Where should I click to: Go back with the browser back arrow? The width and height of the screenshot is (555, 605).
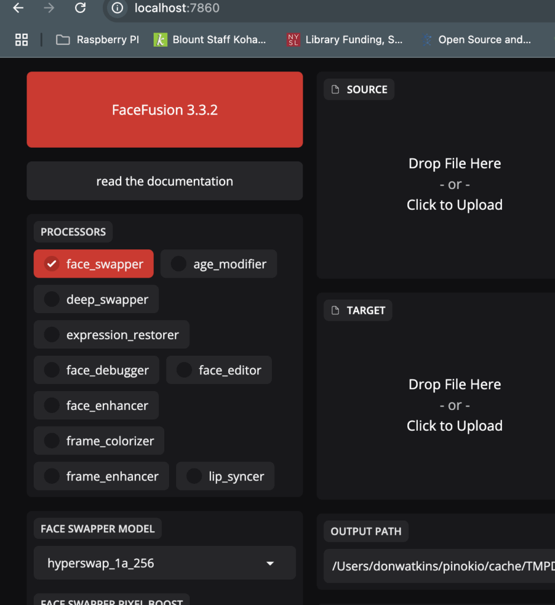point(18,8)
